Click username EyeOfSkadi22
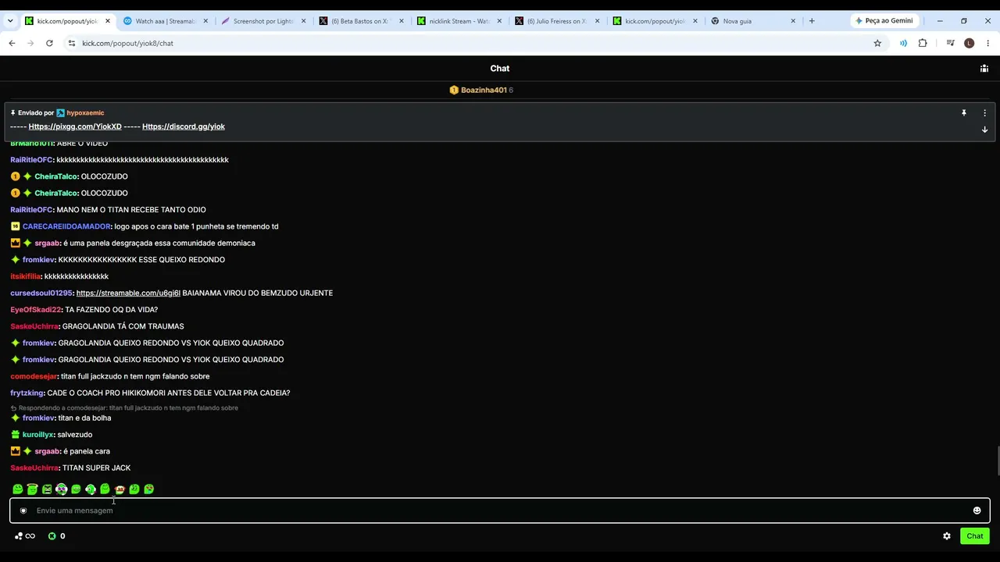The width and height of the screenshot is (1000, 562). tap(35, 310)
